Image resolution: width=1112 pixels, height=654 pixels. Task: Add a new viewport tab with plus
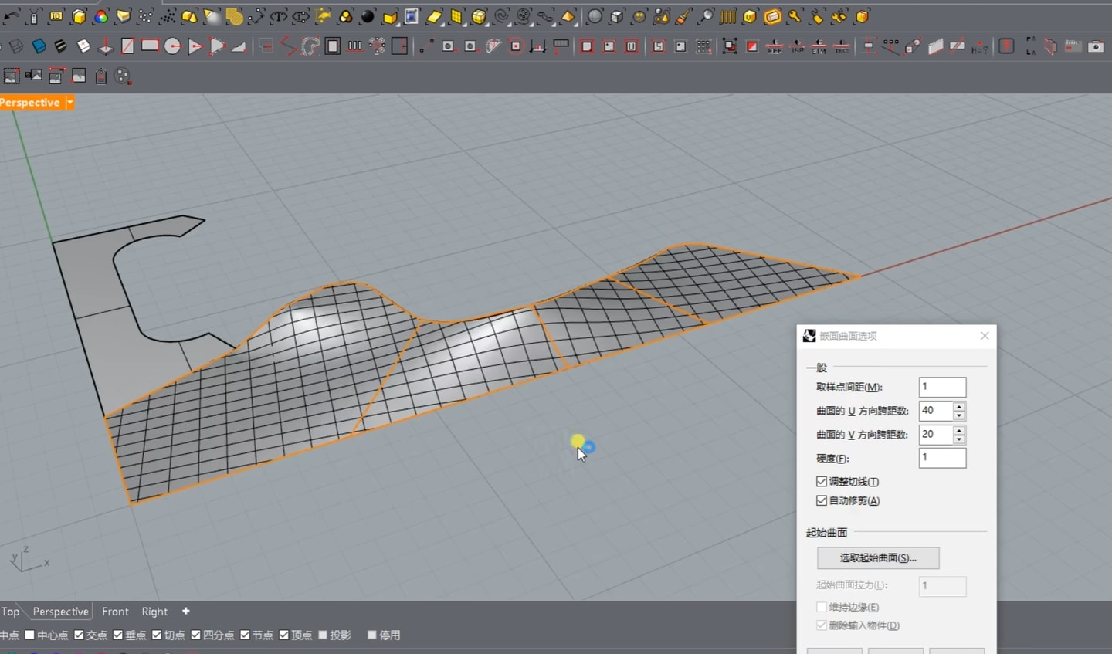pyautogui.click(x=185, y=611)
